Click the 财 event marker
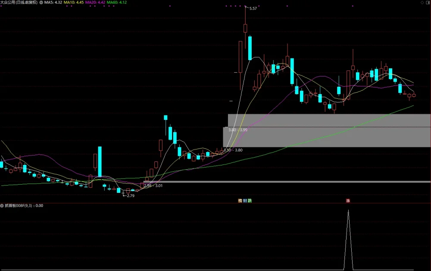This screenshot has width=431, height=271. (245, 201)
